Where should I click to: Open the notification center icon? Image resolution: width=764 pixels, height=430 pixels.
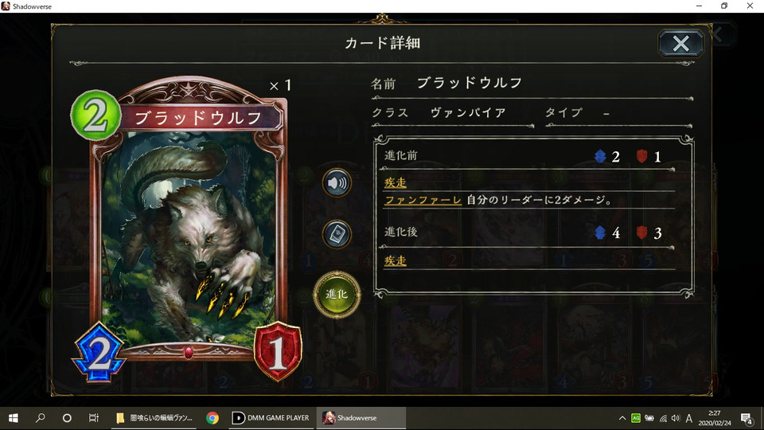coord(746,418)
